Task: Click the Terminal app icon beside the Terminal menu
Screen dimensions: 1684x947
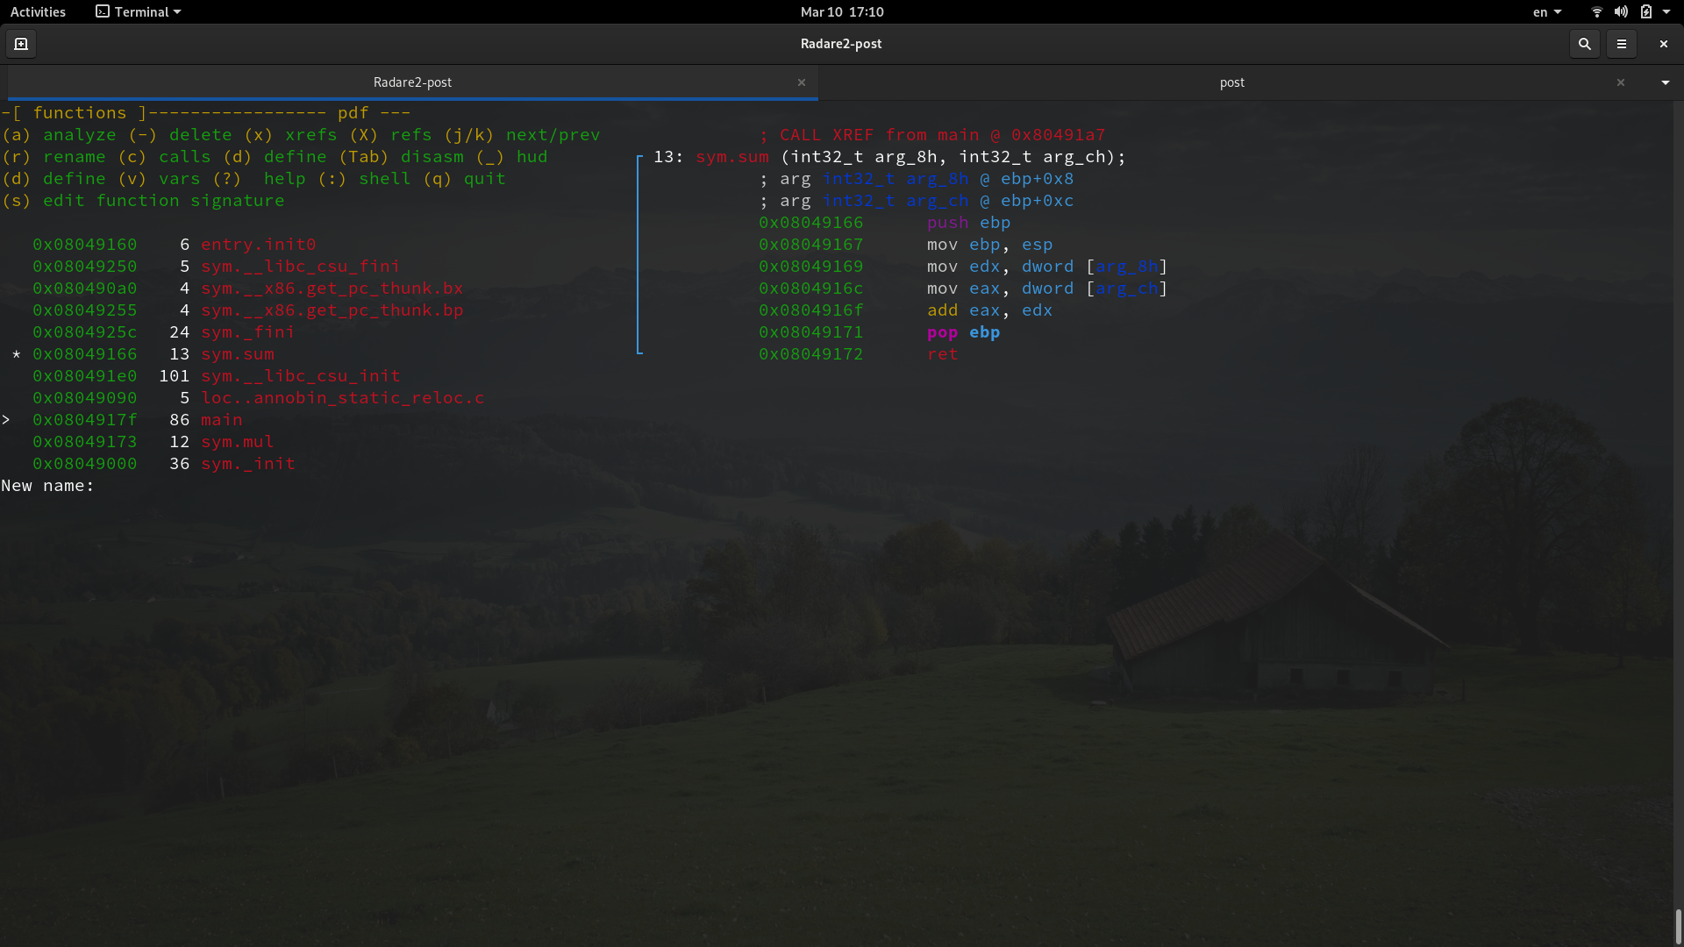Action: pyautogui.click(x=102, y=11)
